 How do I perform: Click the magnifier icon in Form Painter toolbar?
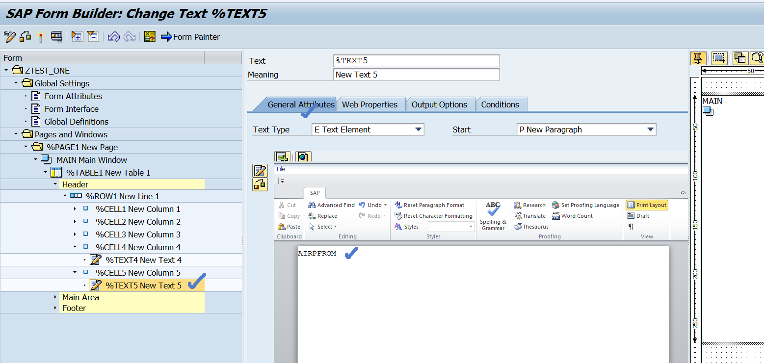(757, 58)
